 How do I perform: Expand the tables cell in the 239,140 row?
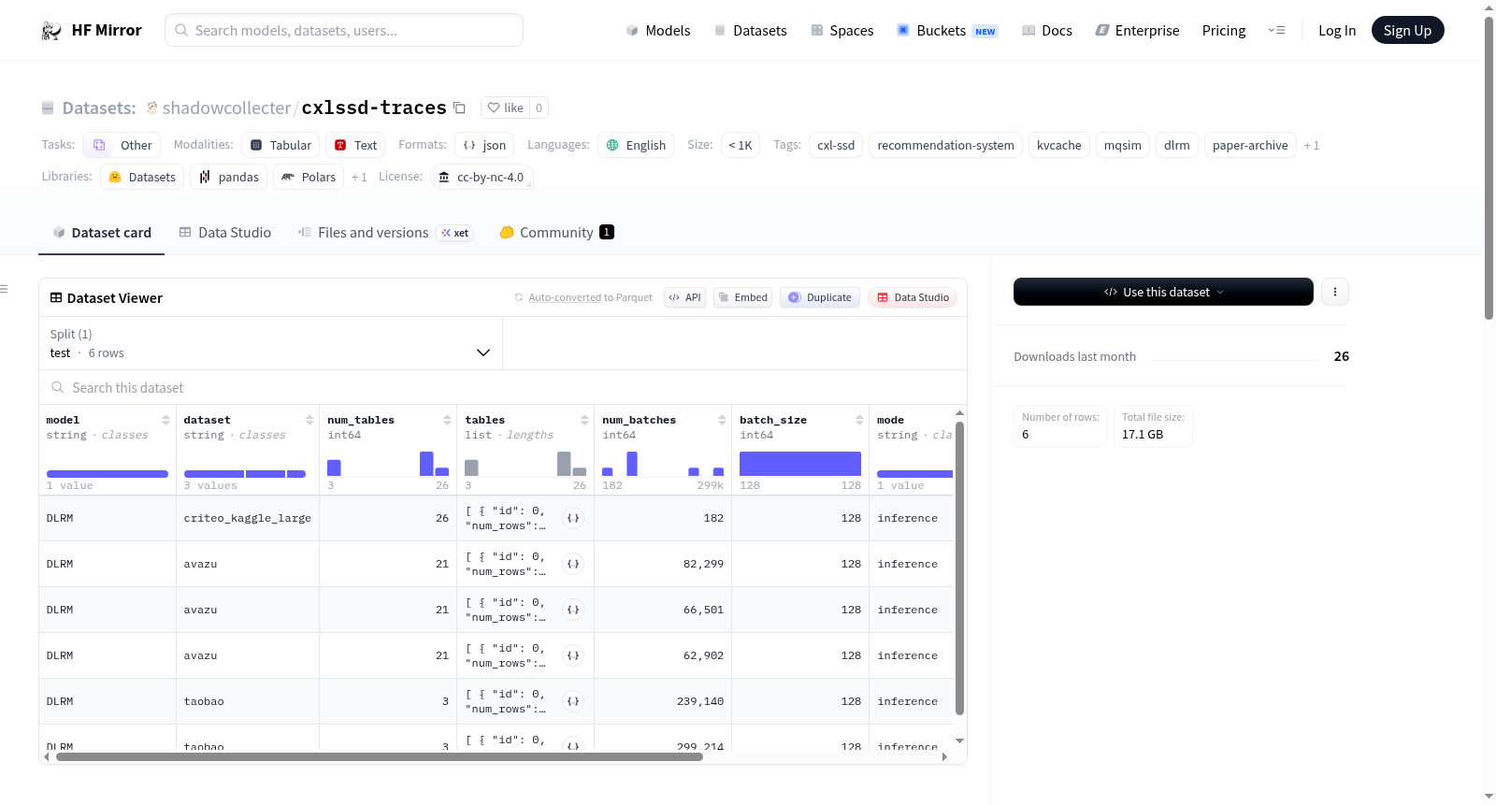pos(573,701)
